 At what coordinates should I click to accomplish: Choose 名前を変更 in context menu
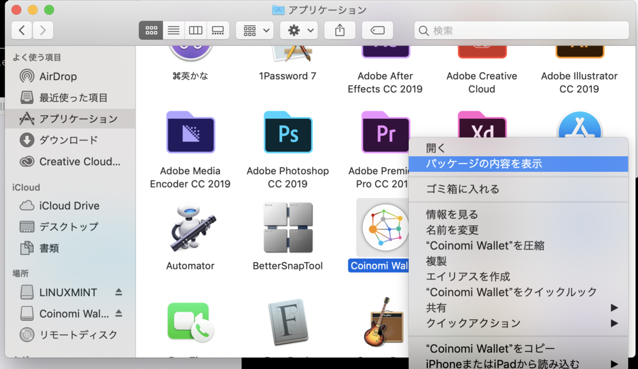coord(518,230)
